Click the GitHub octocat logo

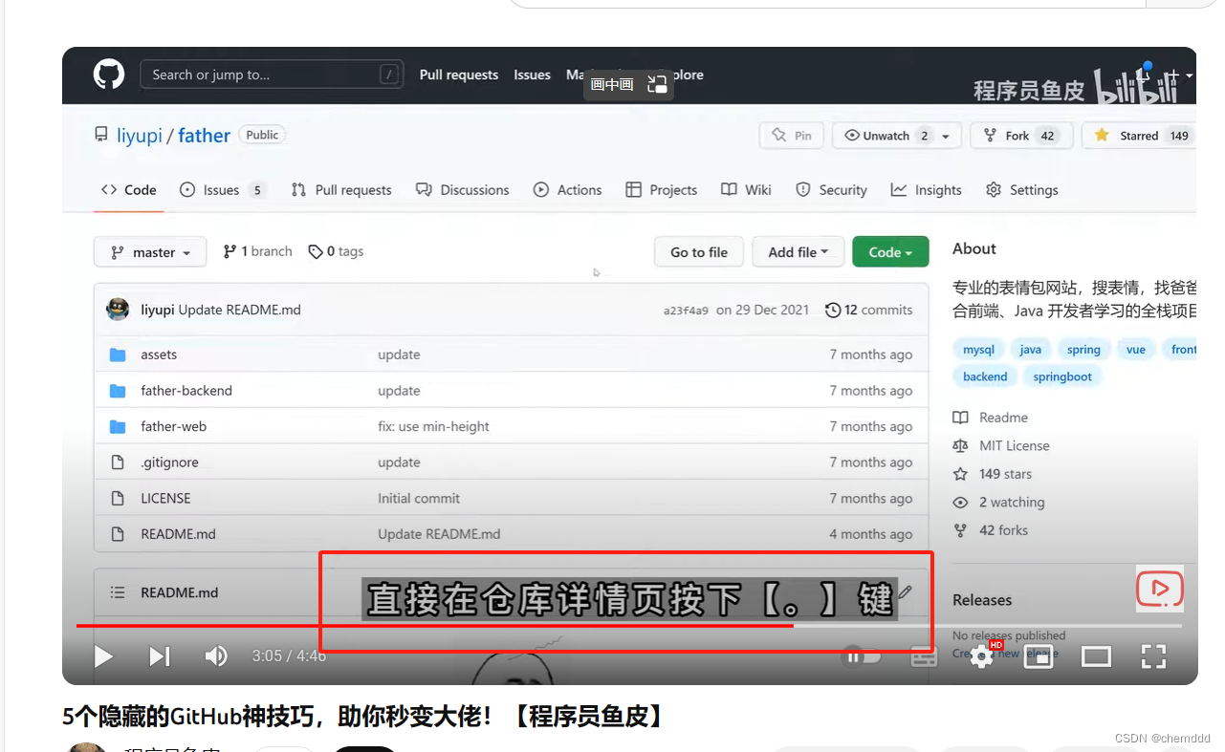(109, 75)
